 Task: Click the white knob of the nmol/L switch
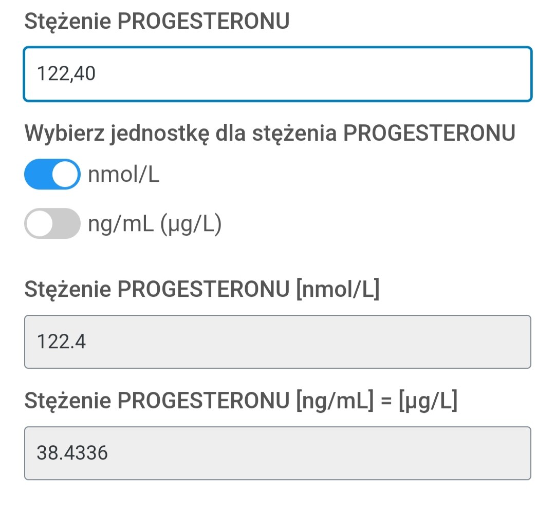click(65, 175)
